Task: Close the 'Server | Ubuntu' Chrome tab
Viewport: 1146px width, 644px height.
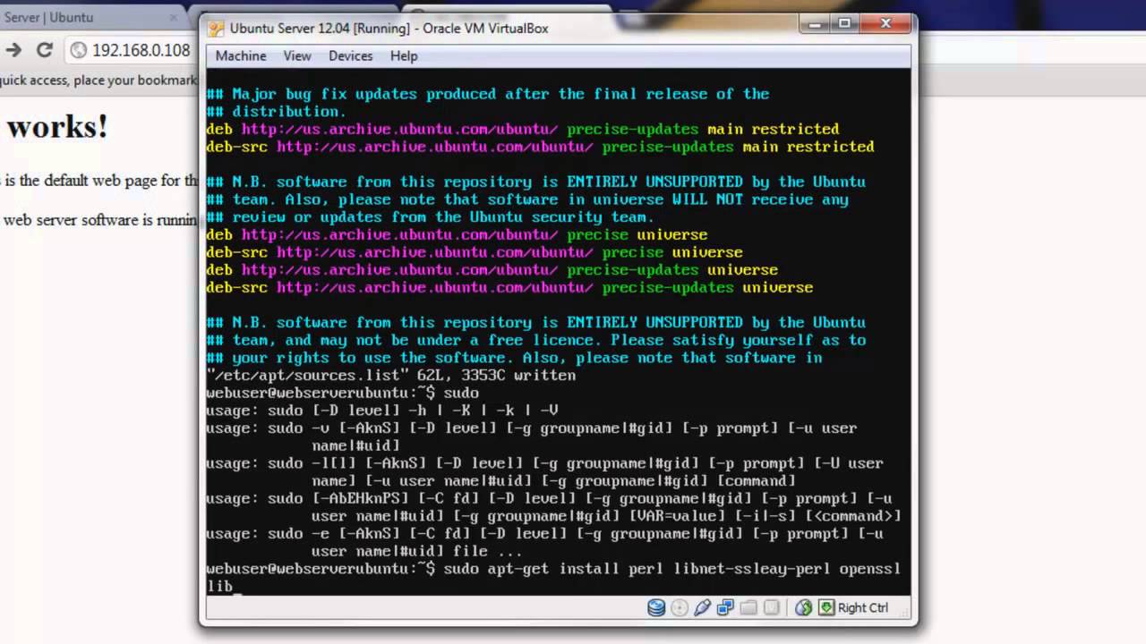Action: pyautogui.click(x=173, y=17)
